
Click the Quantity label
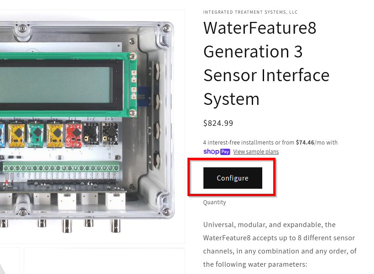(x=214, y=202)
